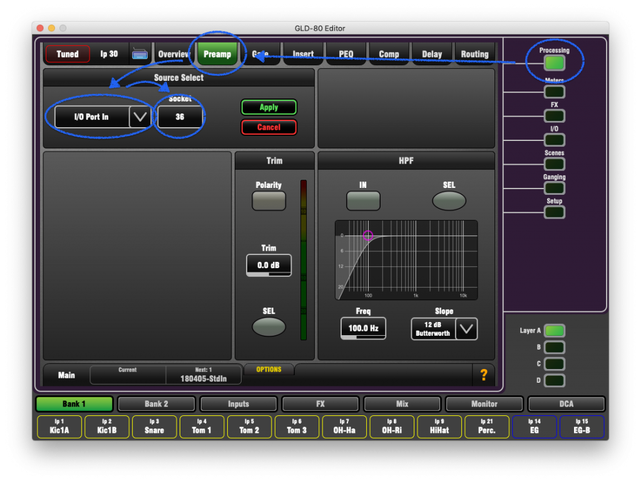This screenshot has height=483, width=641.
Task: Click the Current scene box
Action: pos(128,375)
